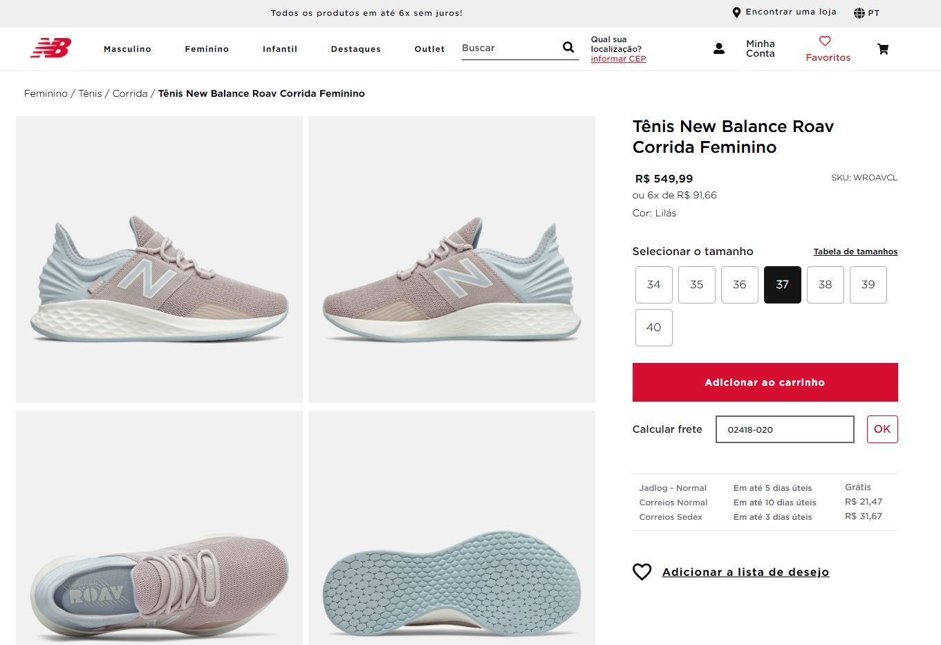Screen dimensions: 941x645
Task: Click the wishlist heart icon
Action: [642, 572]
